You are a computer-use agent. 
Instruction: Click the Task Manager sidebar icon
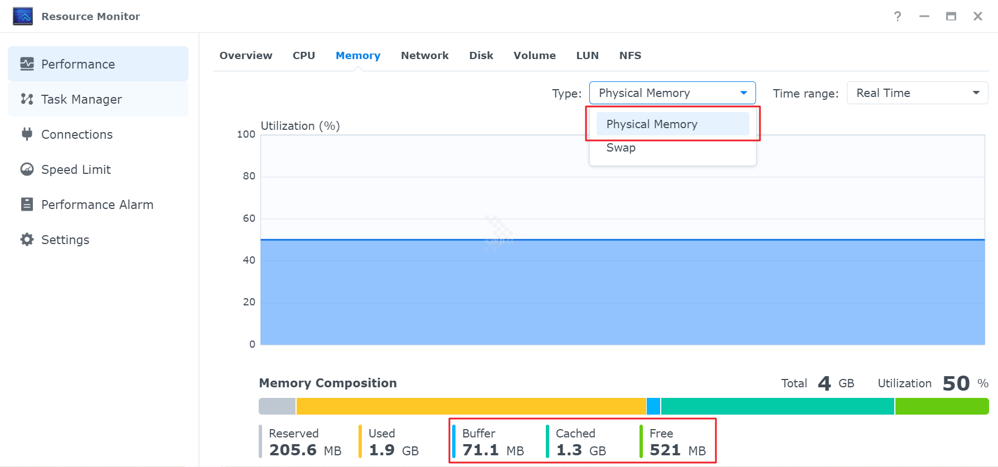click(x=27, y=99)
